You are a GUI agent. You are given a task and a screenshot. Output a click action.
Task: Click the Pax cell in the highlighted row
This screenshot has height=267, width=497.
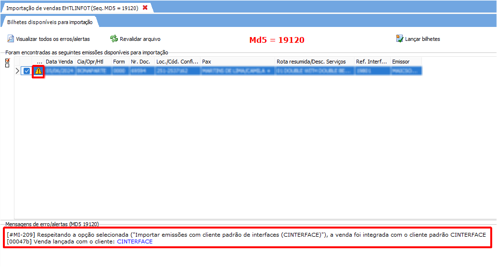237,71
